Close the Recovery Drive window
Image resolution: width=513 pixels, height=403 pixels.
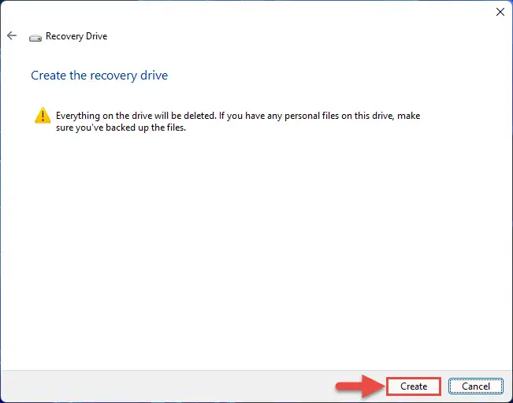[500, 12]
